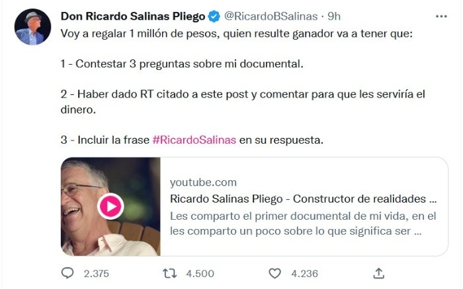Play the video with the pink play button
The image size is (463, 289).
110,207
